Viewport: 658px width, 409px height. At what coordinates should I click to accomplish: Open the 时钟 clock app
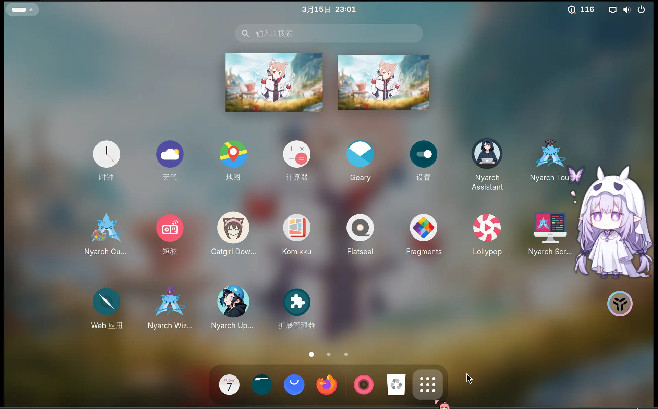pos(106,154)
